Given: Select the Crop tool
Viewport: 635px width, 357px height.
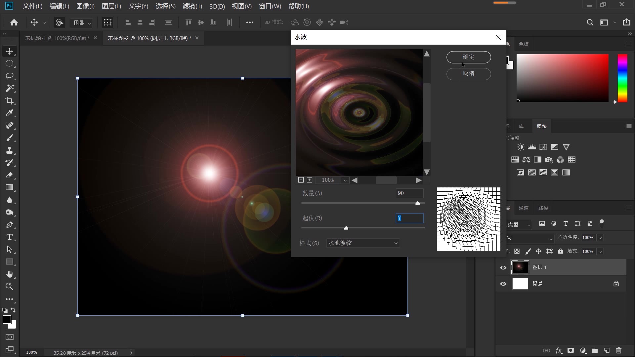Looking at the screenshot, I should [x=9, y=101].
